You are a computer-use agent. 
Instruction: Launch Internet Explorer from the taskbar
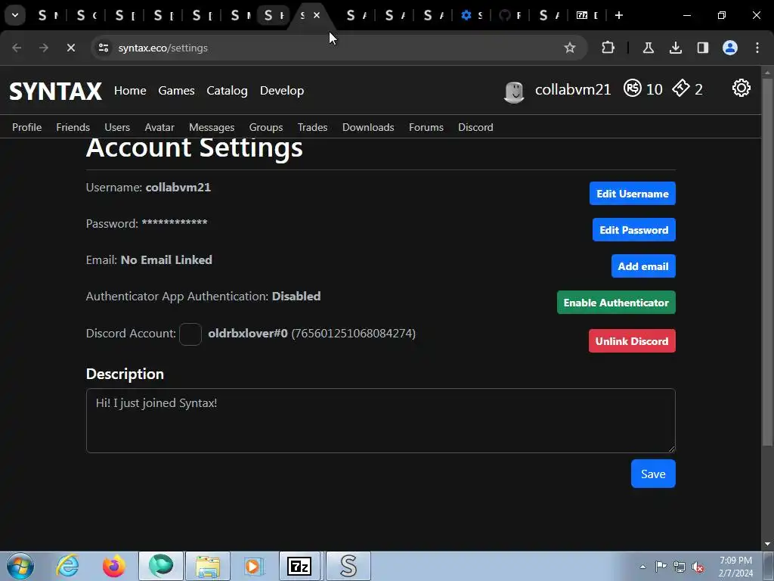pos(67,566)
